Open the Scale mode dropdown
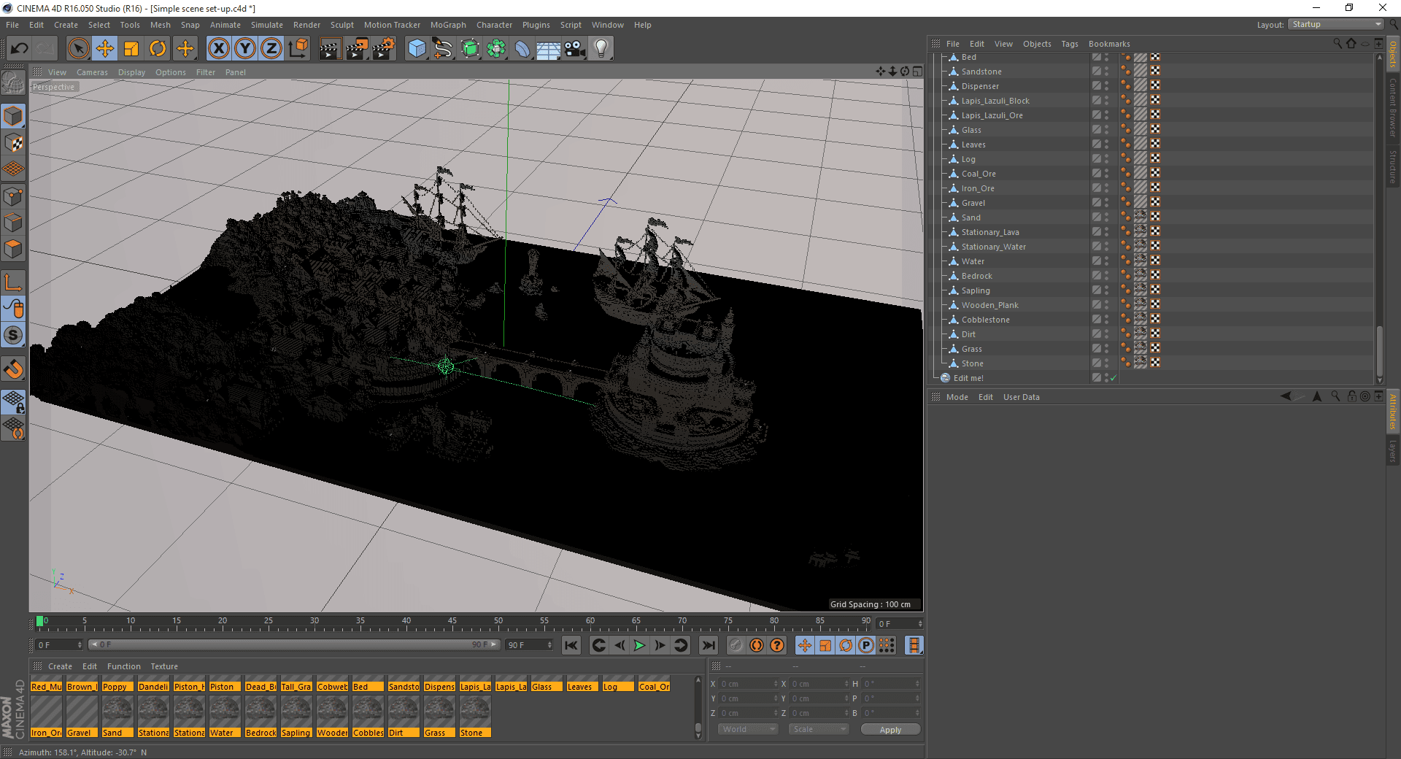The width and height of the screenshot is (1401, 759). click(x=819, y=729)
